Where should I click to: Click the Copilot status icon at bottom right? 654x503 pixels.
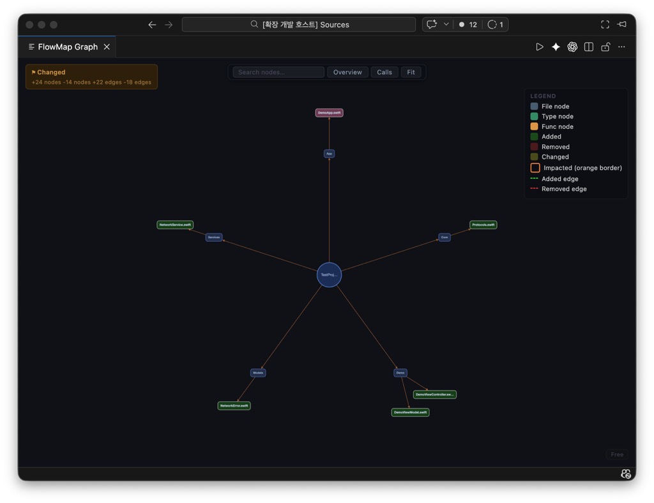pos(625,474)
